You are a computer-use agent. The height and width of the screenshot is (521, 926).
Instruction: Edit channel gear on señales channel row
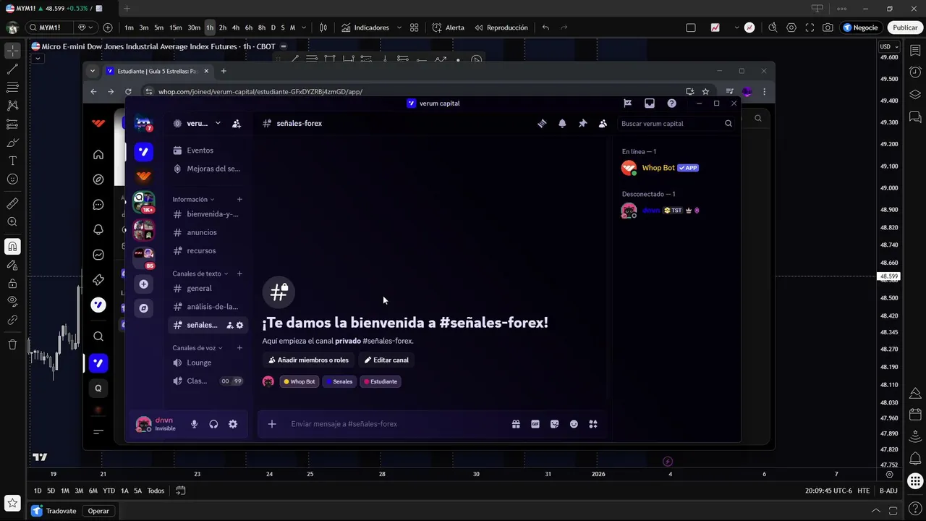click(240, 326)
